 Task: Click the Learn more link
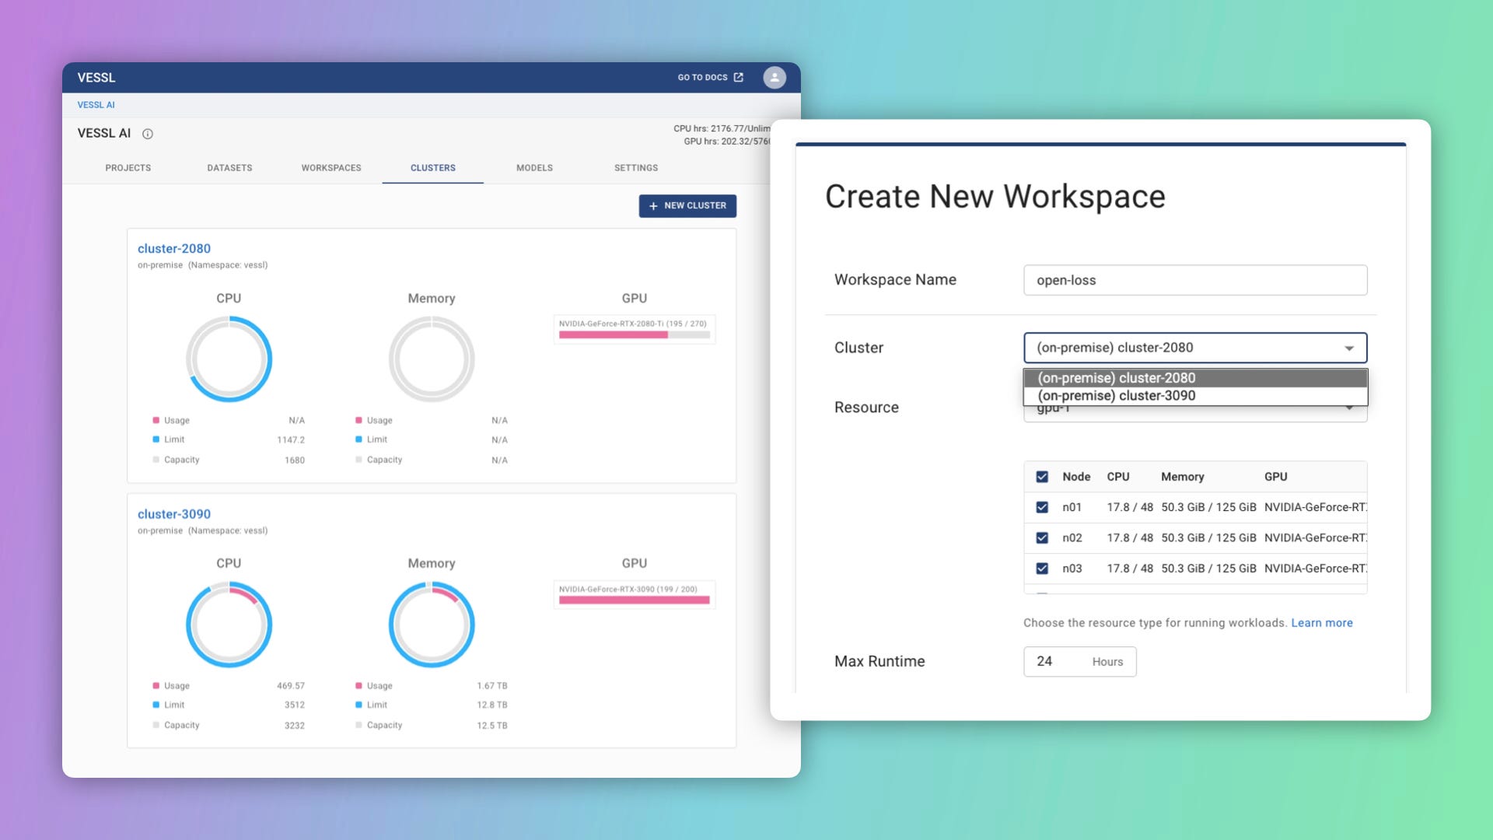pyautogui.click(x=1322, y=623)
